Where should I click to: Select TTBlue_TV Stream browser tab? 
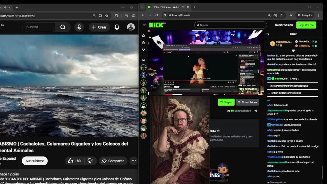166,7
